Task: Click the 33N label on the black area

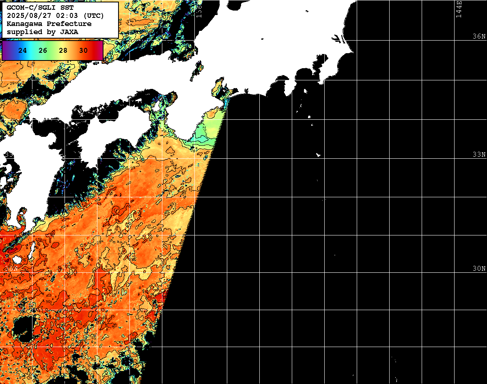Action: click(x=479, y=155)
